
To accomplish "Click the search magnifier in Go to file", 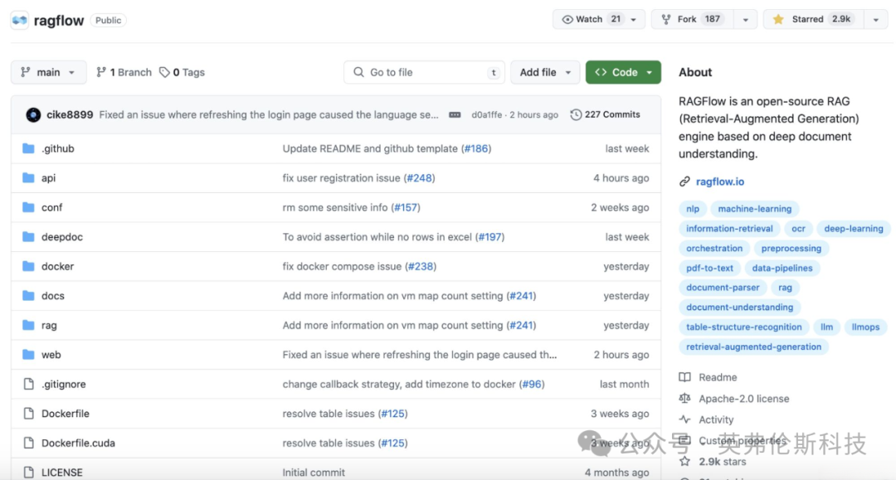I will tap(358, 72).
